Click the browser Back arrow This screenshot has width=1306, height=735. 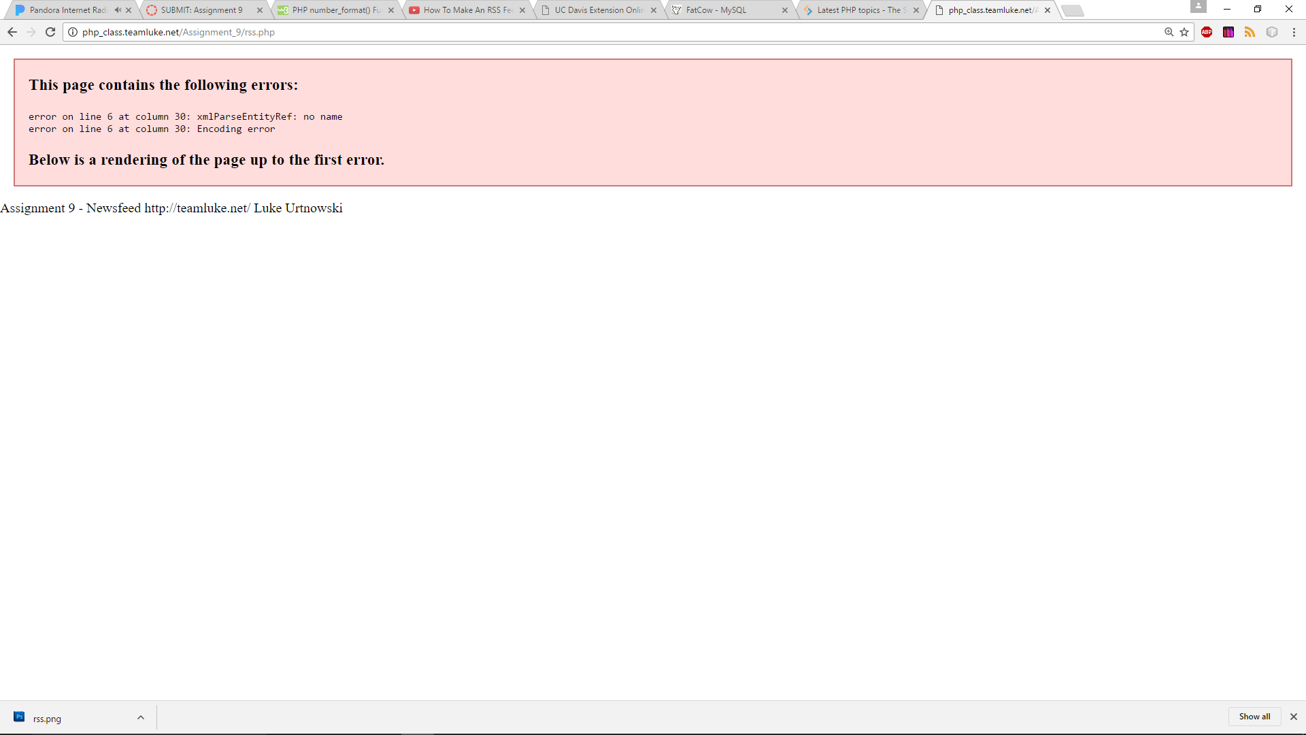(x=12, y=32)
